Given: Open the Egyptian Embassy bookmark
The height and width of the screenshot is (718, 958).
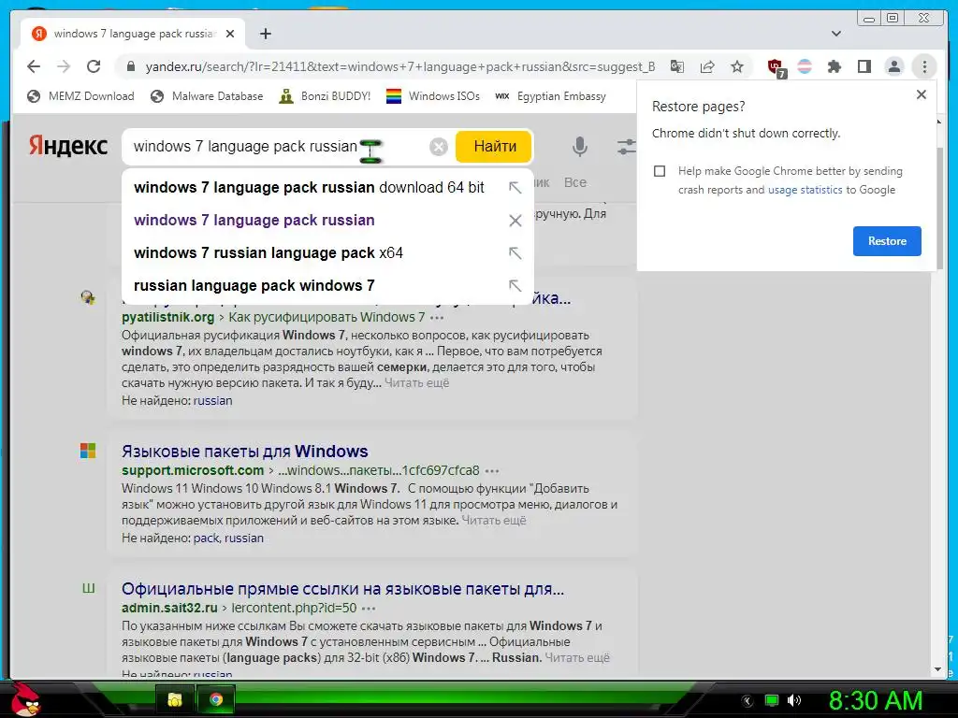Looking at the screenshot, I should tap(550, 96).
